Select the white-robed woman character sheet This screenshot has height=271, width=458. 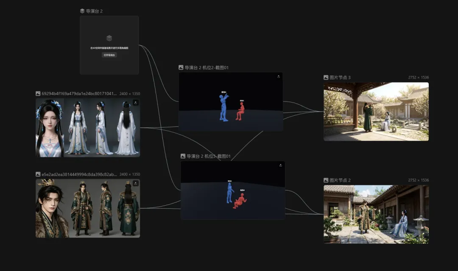pos(88,128)
